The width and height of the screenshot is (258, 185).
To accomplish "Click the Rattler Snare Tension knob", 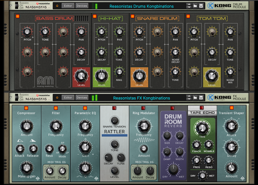I will 114,120.
